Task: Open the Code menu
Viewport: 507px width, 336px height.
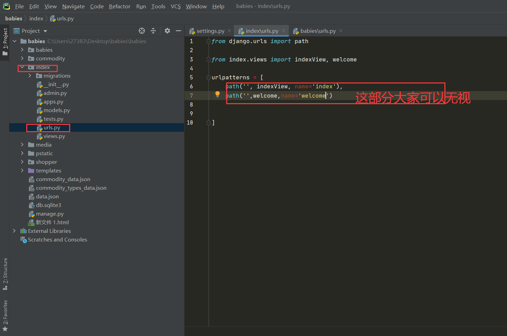Action: [x=97, y=6]
